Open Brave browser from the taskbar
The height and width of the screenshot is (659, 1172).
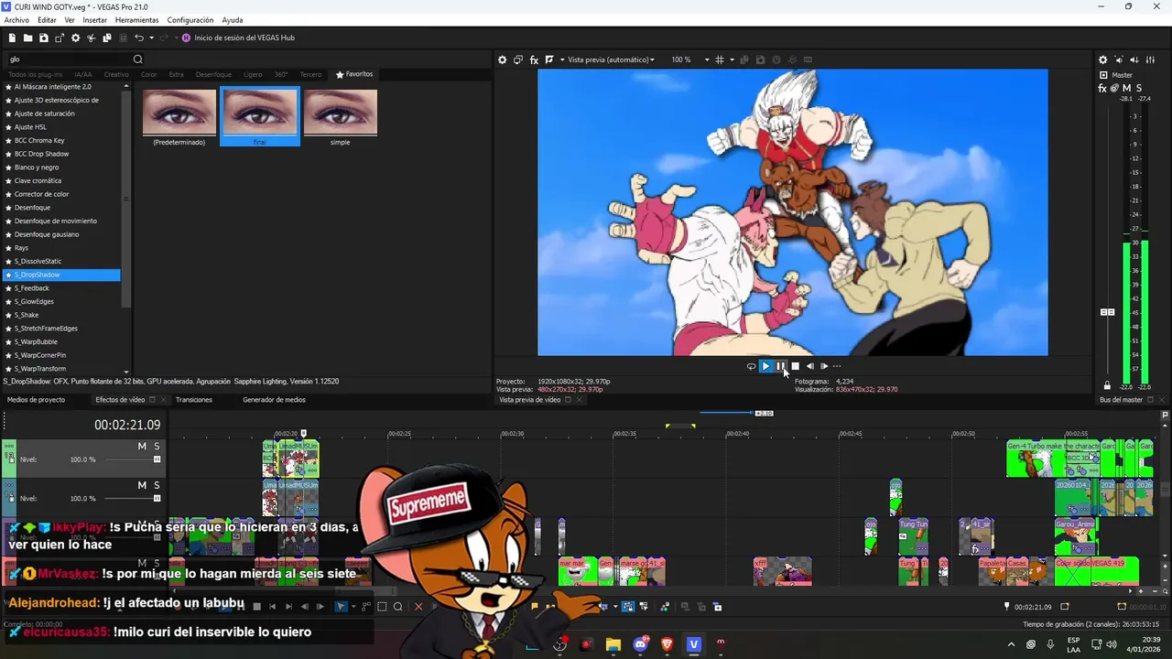click(x=667, y=644)
